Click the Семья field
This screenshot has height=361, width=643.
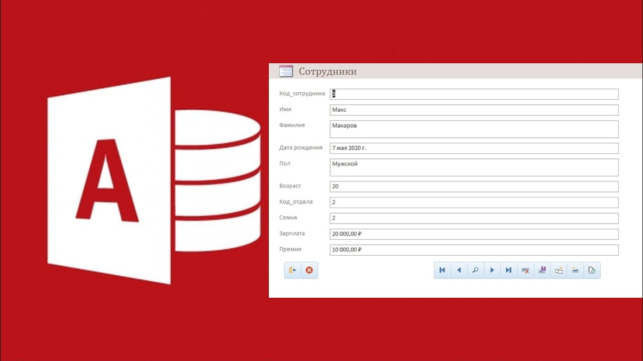474,218
